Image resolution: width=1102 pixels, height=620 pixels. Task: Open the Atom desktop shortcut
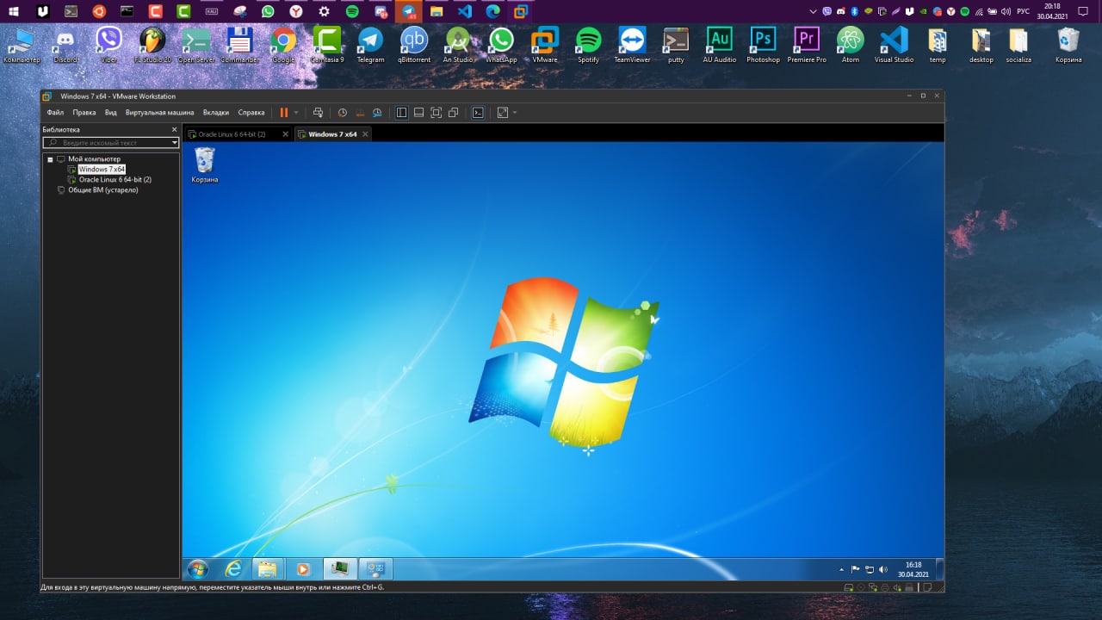point(850,45)
